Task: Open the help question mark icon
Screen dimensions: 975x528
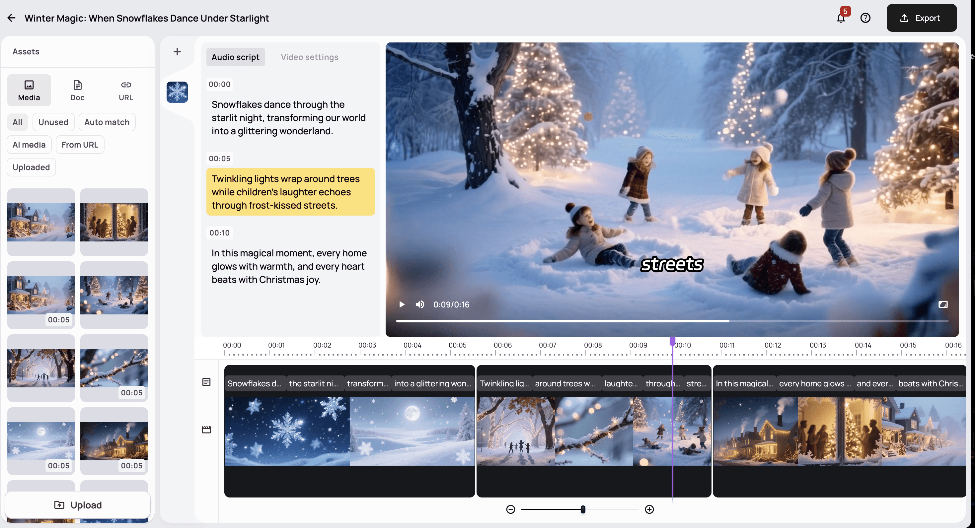Action: click(865, 18)
